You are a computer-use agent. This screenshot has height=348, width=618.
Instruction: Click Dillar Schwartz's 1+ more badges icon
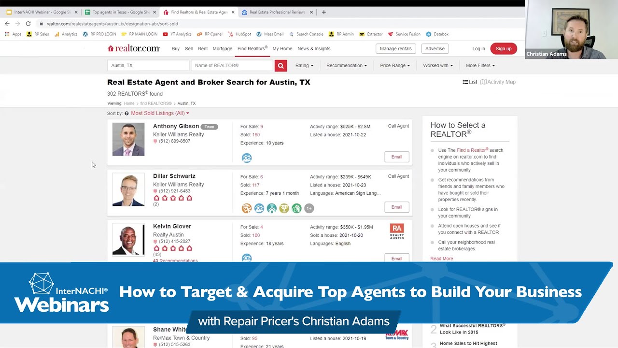309,208
